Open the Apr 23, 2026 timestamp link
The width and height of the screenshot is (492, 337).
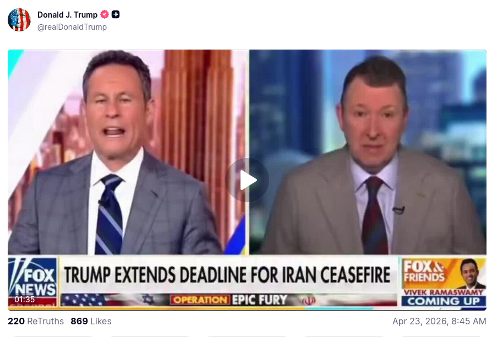(x=439, y=321)
